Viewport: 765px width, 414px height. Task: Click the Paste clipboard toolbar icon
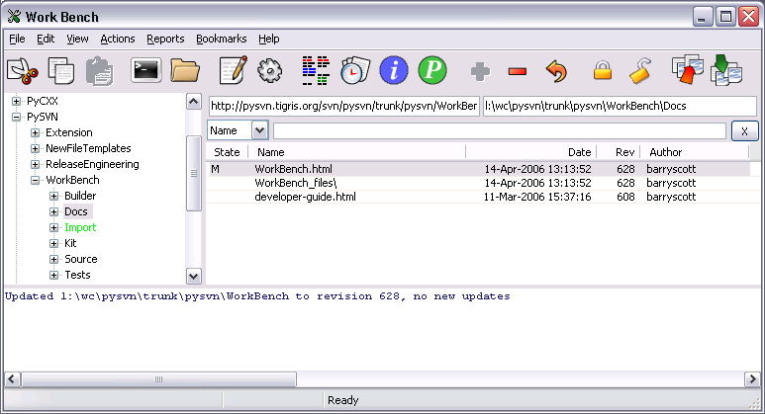tap(100, 71)
